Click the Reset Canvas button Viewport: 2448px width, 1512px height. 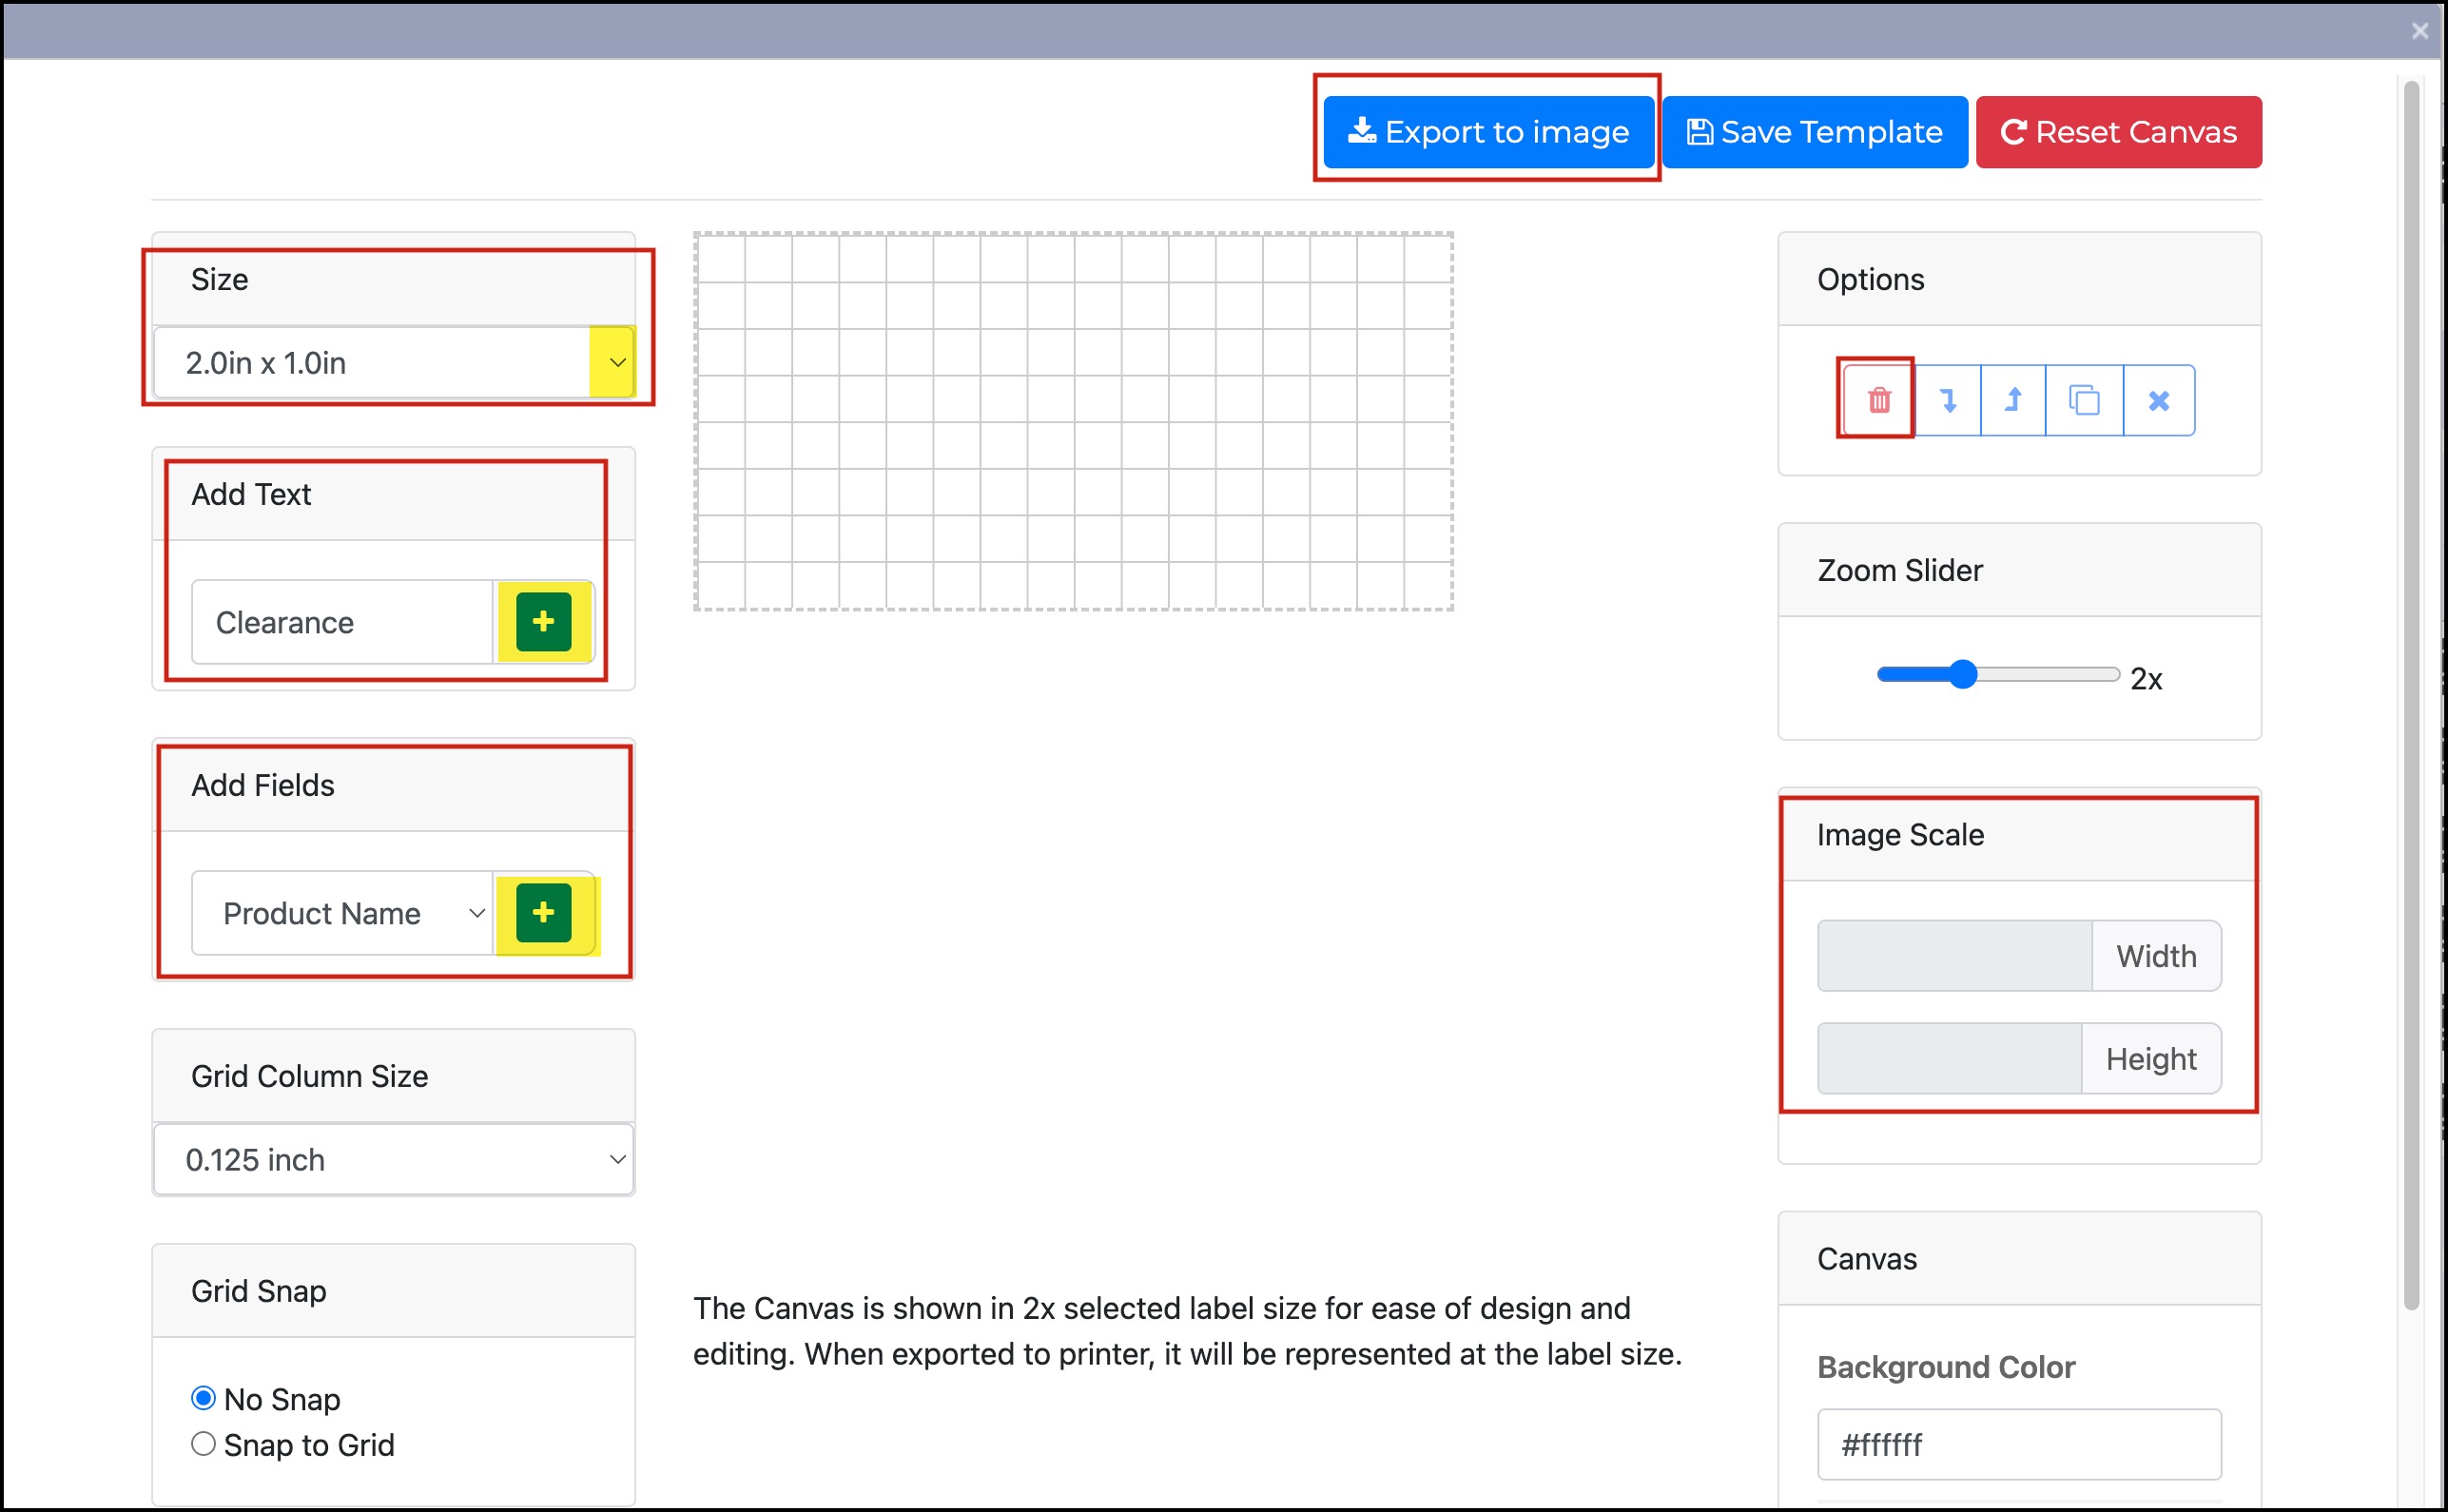(x=2118, y=132)
